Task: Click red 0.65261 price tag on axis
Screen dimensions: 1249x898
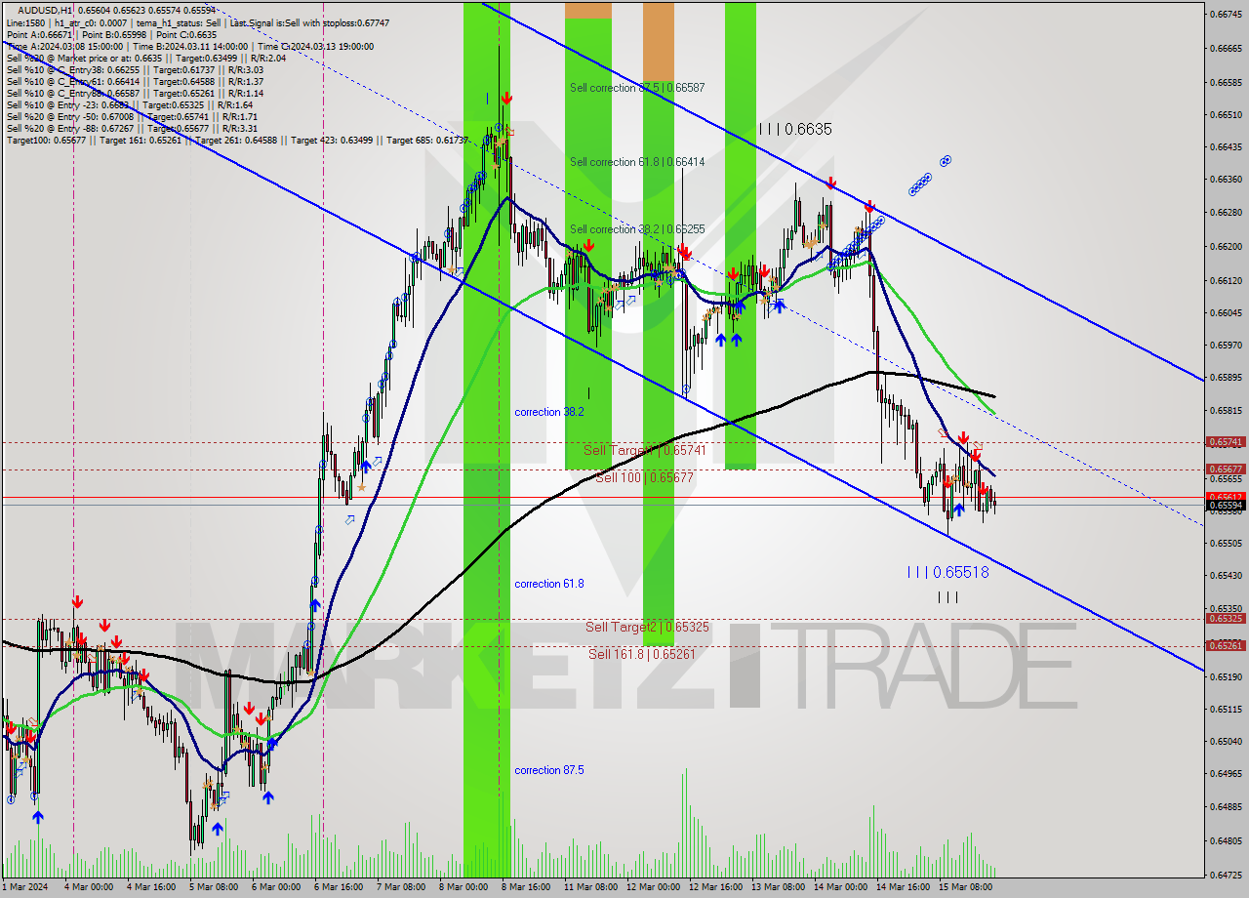Action: [x=1227, y=645]
